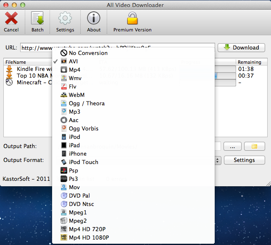Open output folder with the yellow folder button

(x=255, y=146)
